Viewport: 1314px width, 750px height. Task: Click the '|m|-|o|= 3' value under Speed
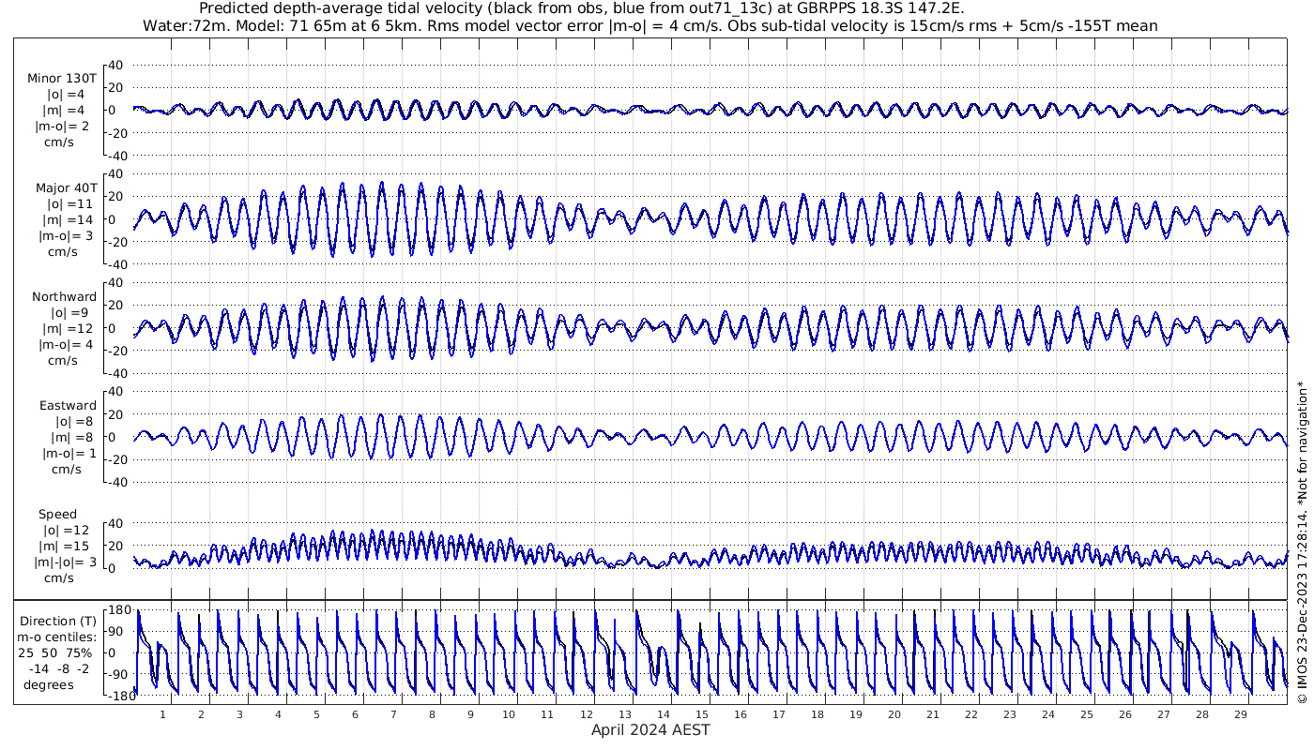point(65,562)
